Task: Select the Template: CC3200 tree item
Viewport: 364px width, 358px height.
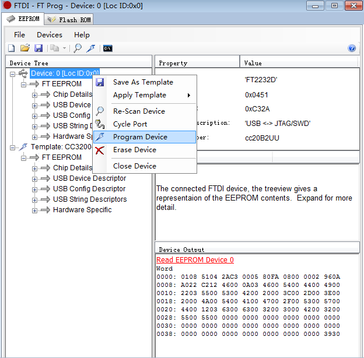Action: [x=61, y=146]
